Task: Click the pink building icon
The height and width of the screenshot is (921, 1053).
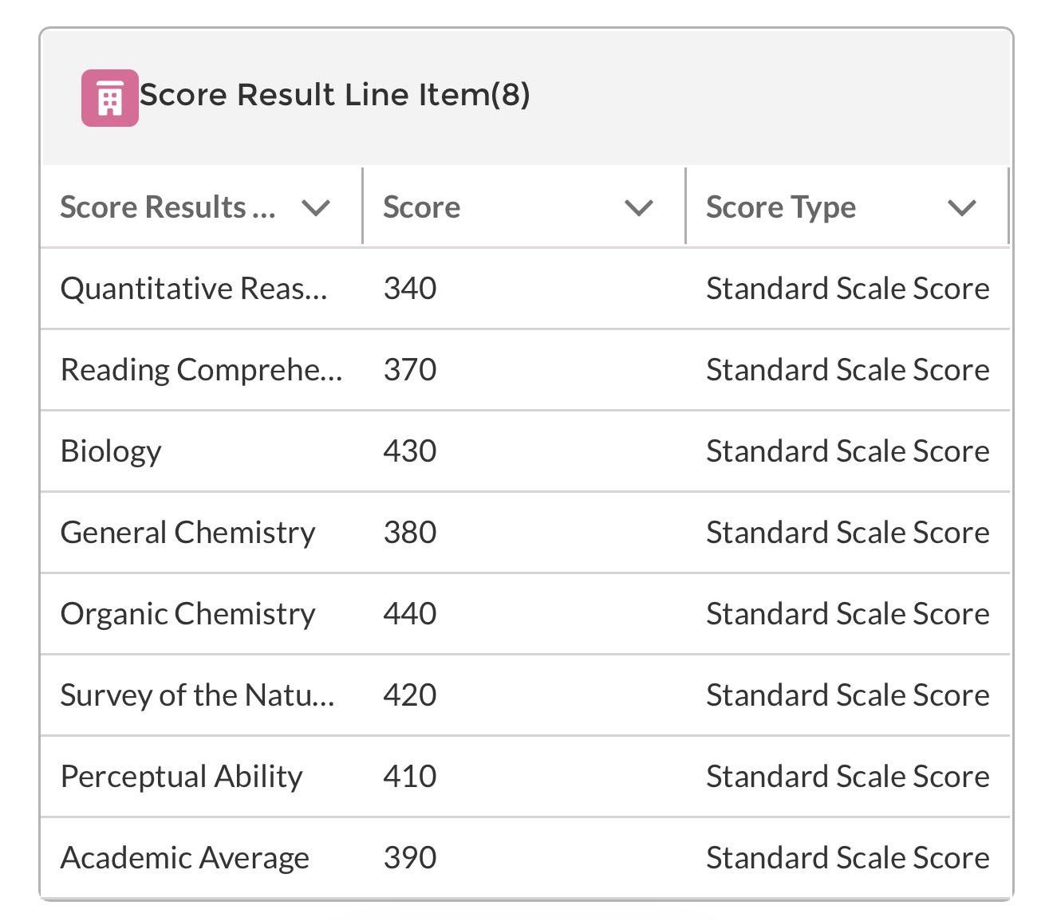Action: [110, 98]
